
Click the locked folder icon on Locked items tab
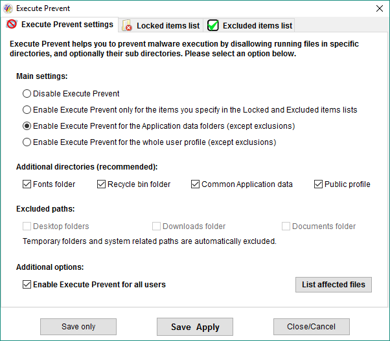pyautogui.click(x=127, y=25)
